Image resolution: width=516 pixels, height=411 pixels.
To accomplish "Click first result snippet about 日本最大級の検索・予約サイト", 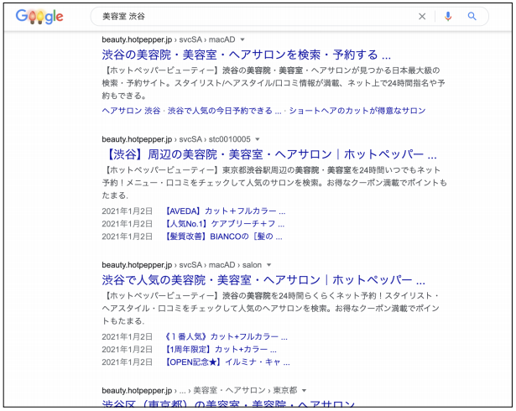I will tap(274, 83).
